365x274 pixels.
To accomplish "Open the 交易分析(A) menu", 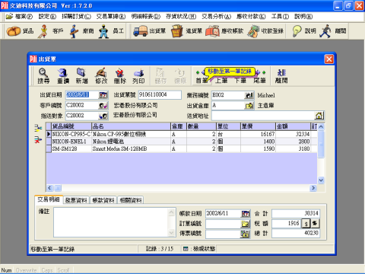I will pos(216,17).
